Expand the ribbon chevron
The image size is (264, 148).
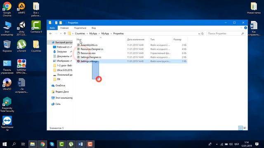click(x=241, y=28)
